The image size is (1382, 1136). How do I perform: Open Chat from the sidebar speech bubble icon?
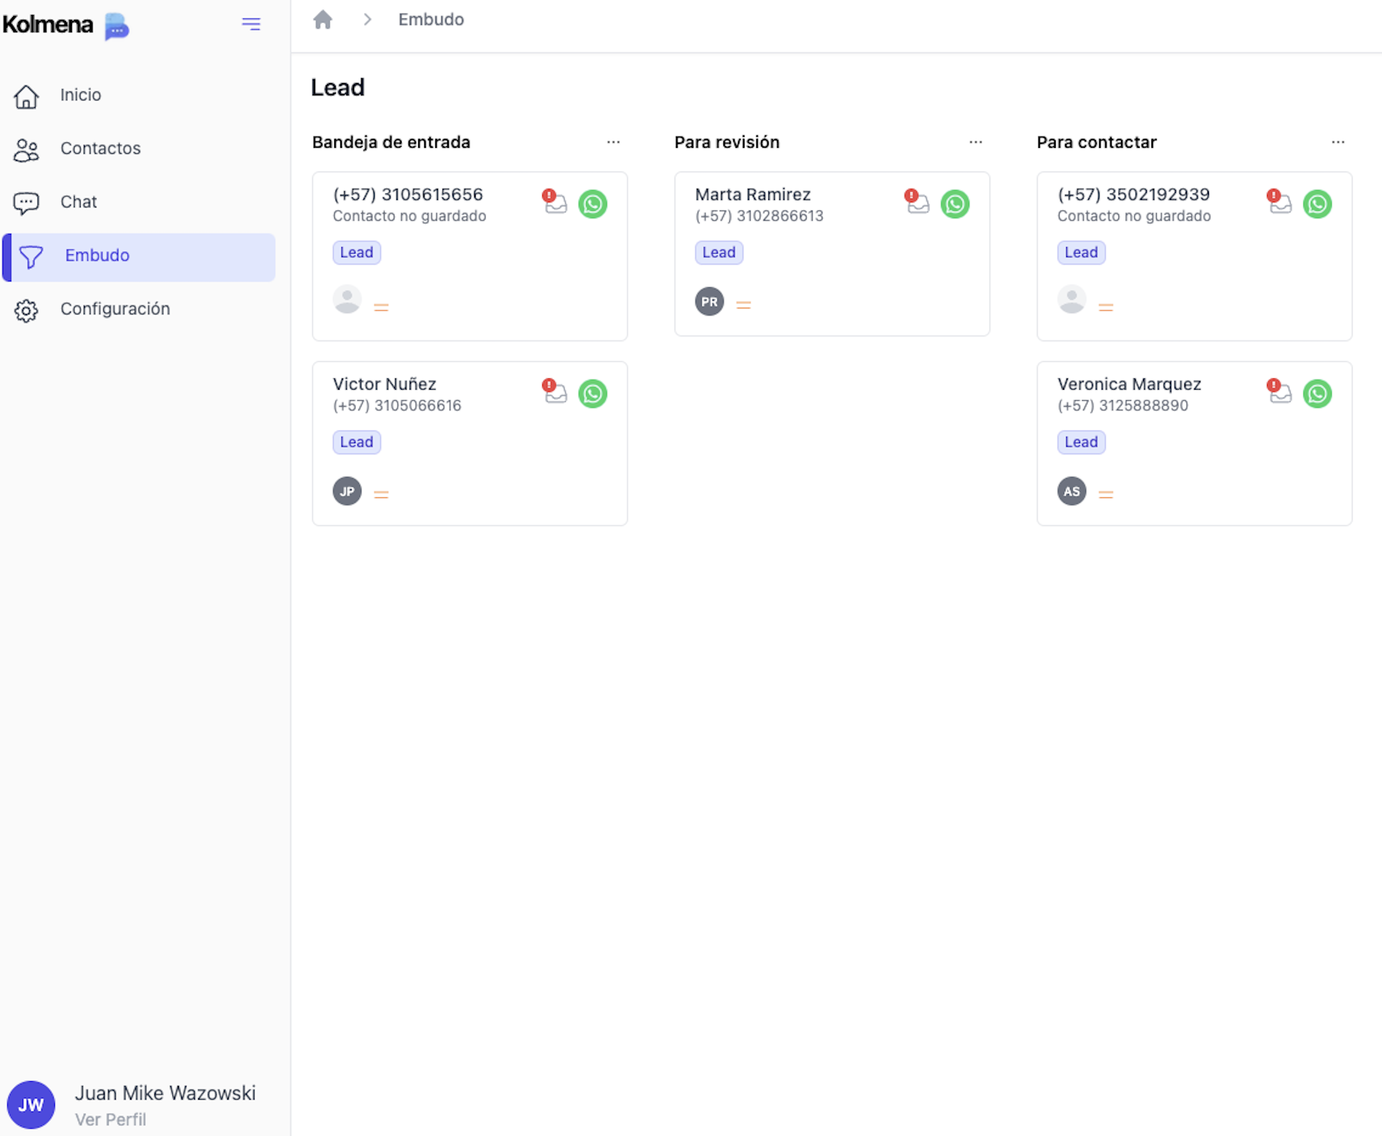pyautogui.click(x=26, y=202)
